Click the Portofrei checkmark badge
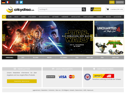126x101 pixels. [x=96, y=9]
